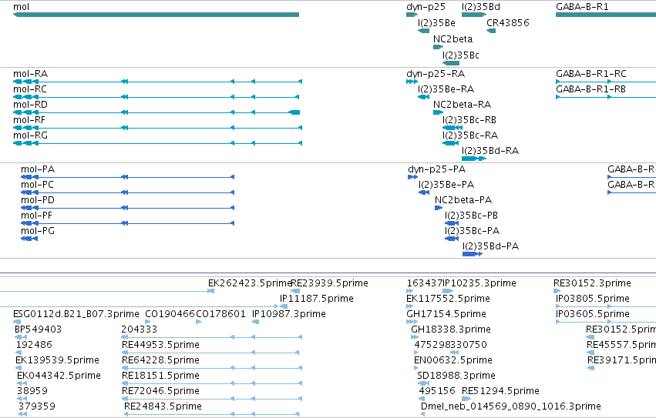The image size is (656, 418).
Task: Click the RE24843.5prime EST
Action: (212, 414)
